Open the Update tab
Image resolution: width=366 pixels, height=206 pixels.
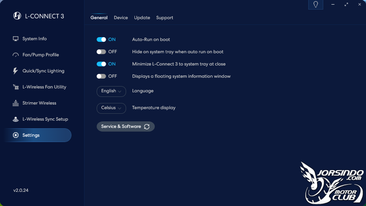click(142, 18)
